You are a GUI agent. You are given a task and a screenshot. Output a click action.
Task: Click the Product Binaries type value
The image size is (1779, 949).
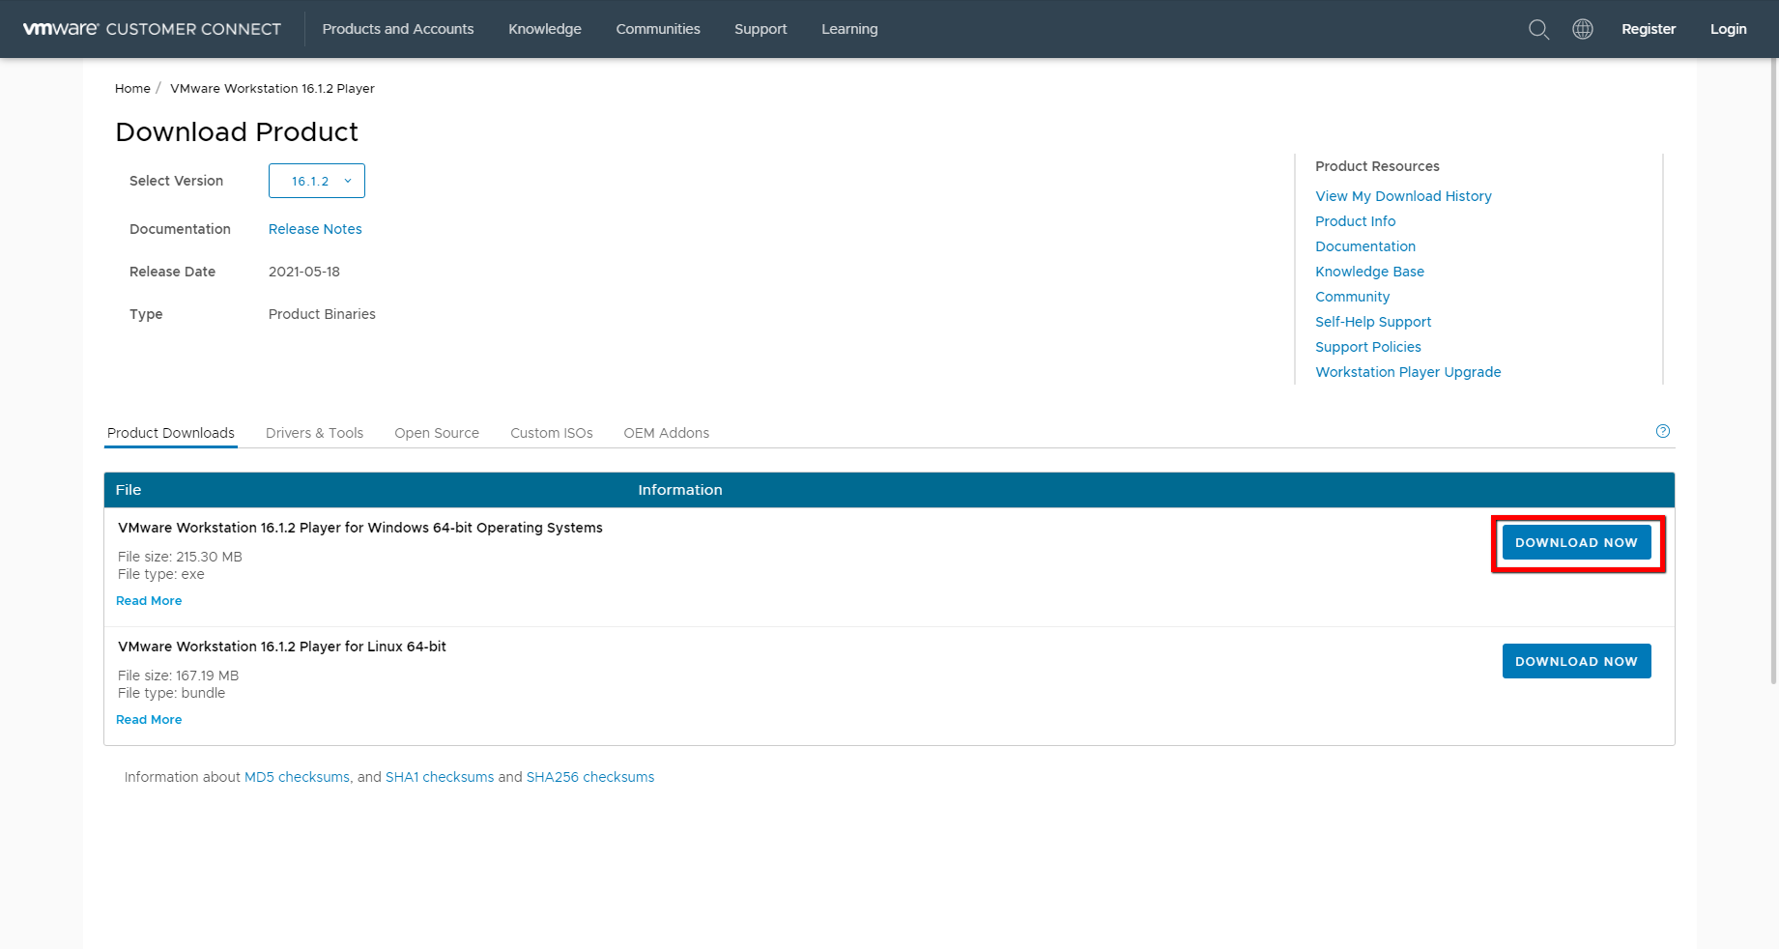[x=322, y=314]
